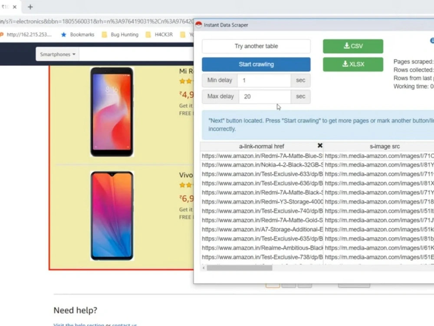Click the Instant Data Scraper pokeball icon
Image resolution: width=434 pixels, height=326 pixels.
click(x=198, y=25)
